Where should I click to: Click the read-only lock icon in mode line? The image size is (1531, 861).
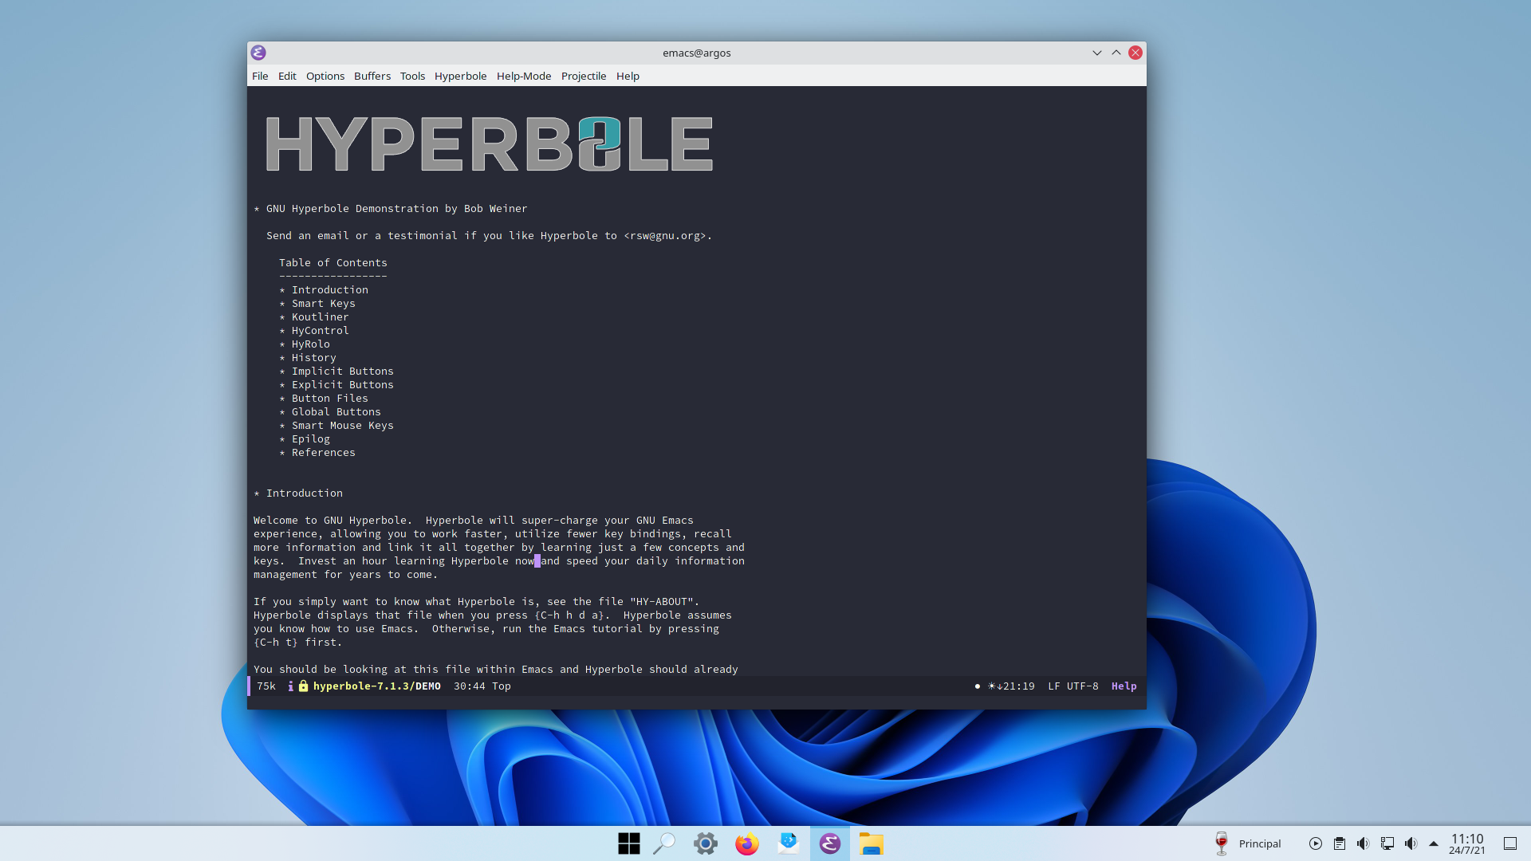coord(303,686)
